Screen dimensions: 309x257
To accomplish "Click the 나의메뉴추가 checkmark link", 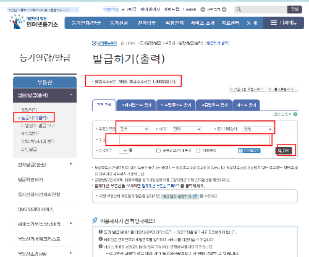I will click(x=104, y=43).
